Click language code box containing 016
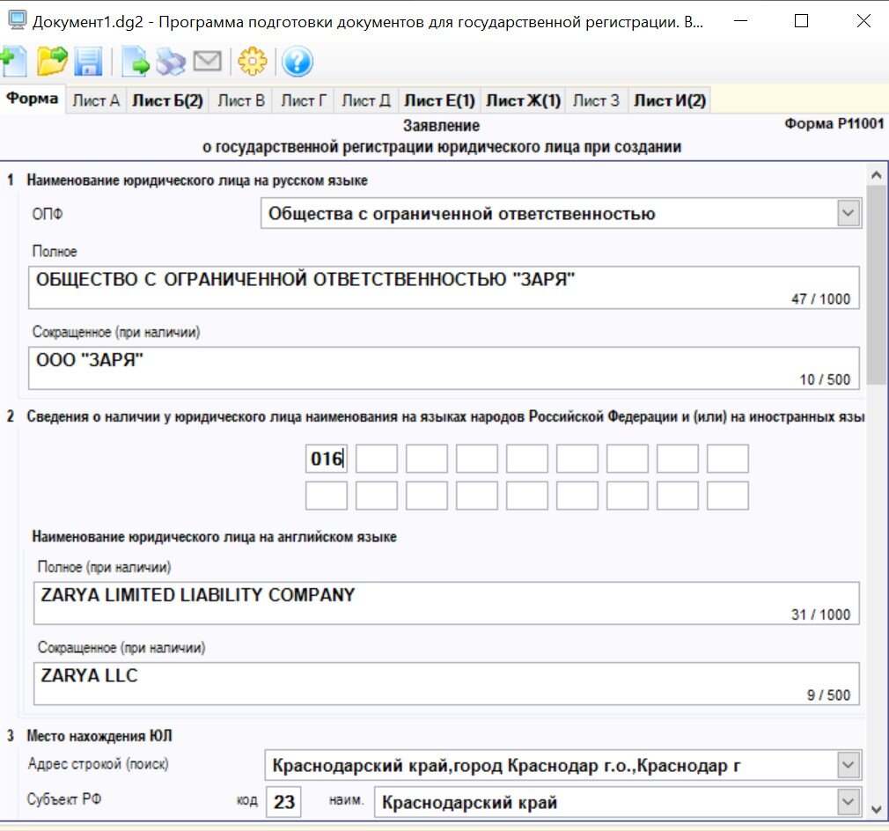 point(326,459)
